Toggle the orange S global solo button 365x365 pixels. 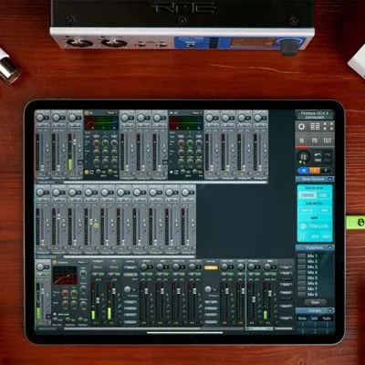(315, 171)
